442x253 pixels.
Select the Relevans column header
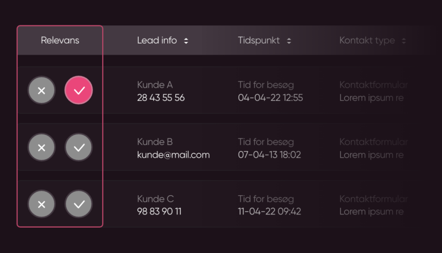pyautogui.click(x=60, y=40)
